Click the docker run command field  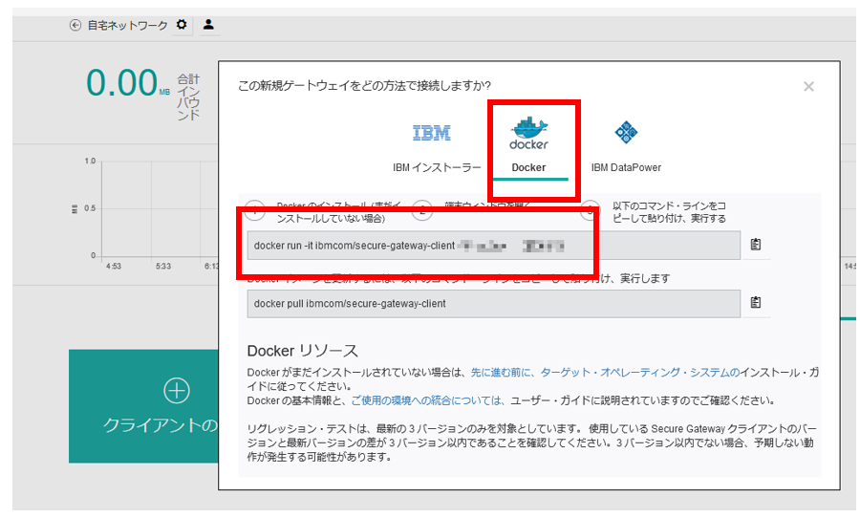click(x=494, y=246)
